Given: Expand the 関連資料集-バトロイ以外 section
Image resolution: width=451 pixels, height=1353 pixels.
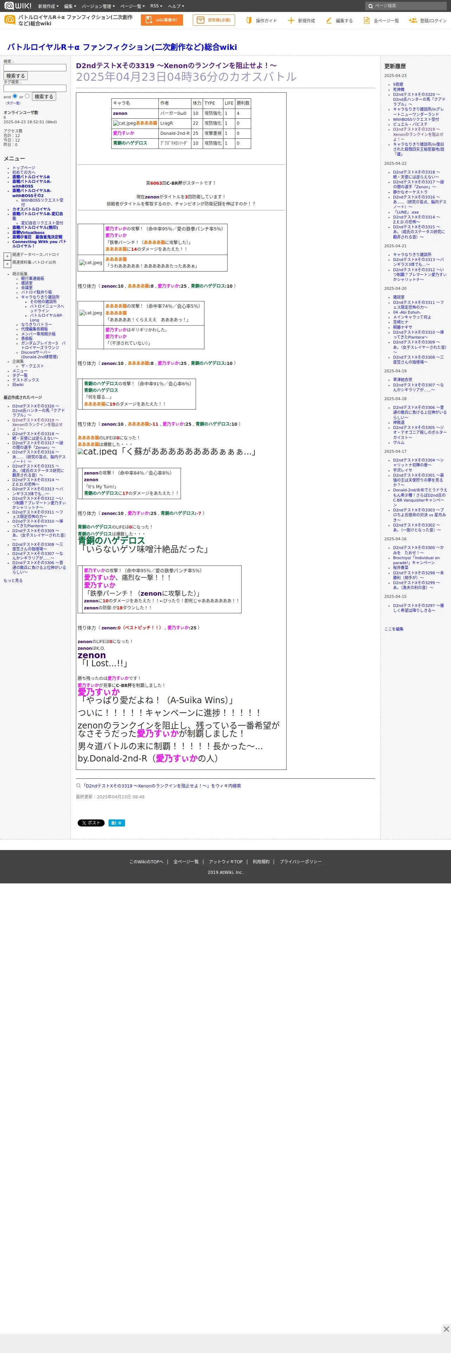Looking at the screenshot, I should pyautogui.click(x=7, y=264).
